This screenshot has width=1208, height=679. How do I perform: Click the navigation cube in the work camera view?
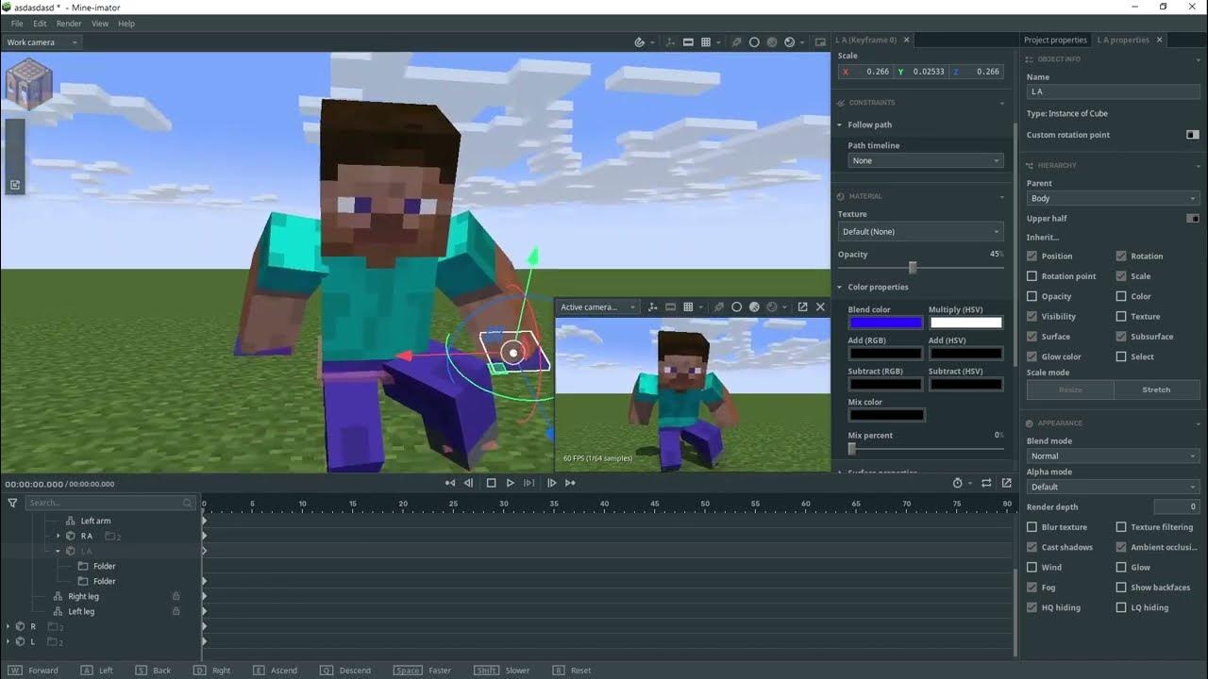(x=28, y=83)
